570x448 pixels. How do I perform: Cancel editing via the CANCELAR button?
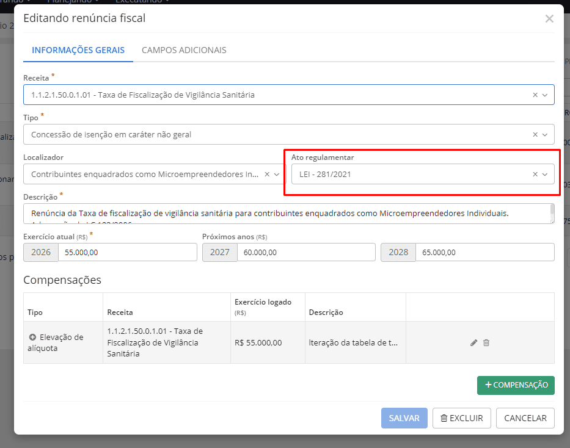[x=525, y=418]
